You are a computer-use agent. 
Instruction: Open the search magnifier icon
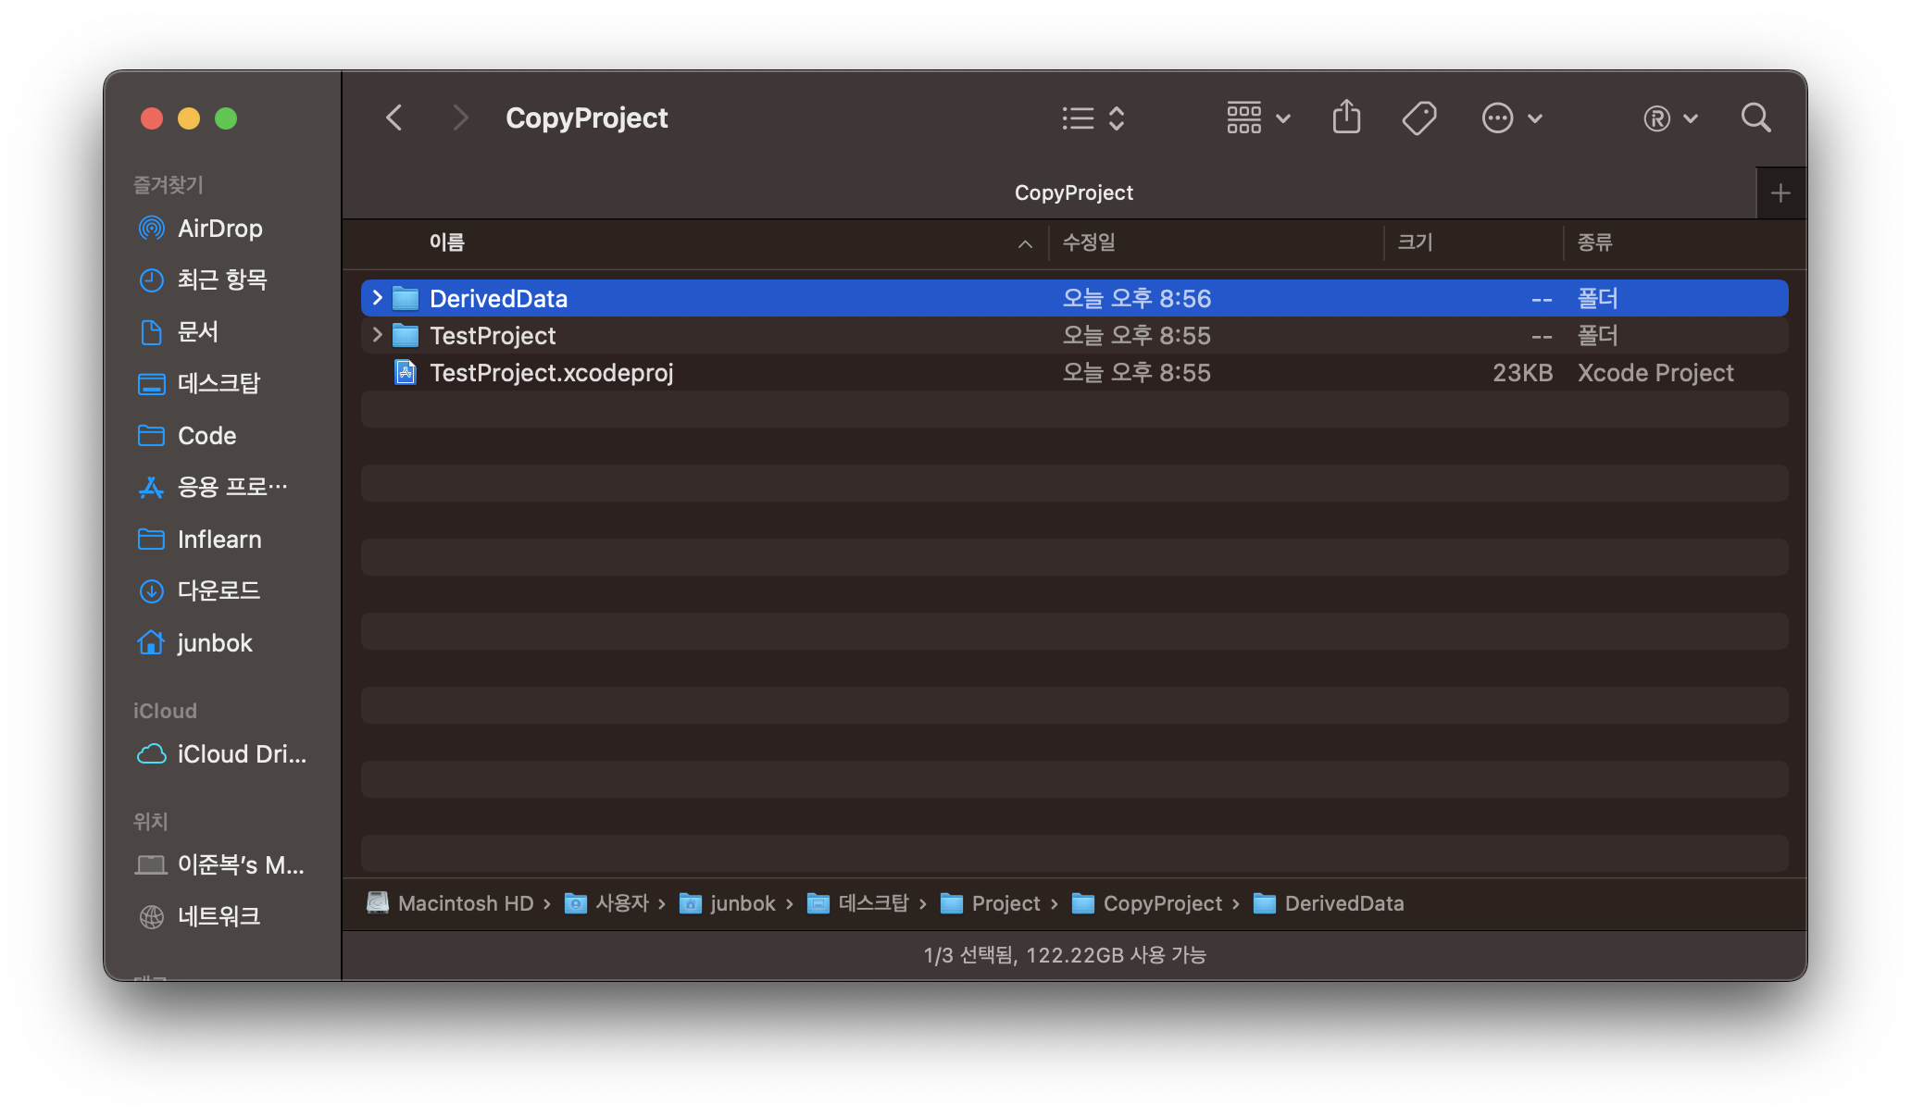point(1755,118)
